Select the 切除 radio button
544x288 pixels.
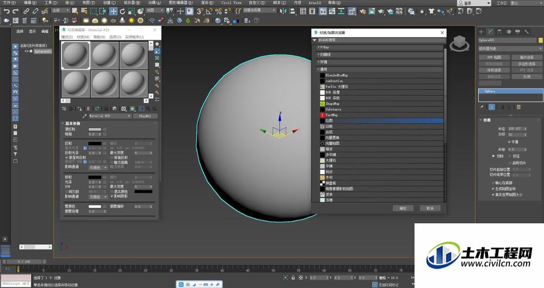tap(493, 156)
